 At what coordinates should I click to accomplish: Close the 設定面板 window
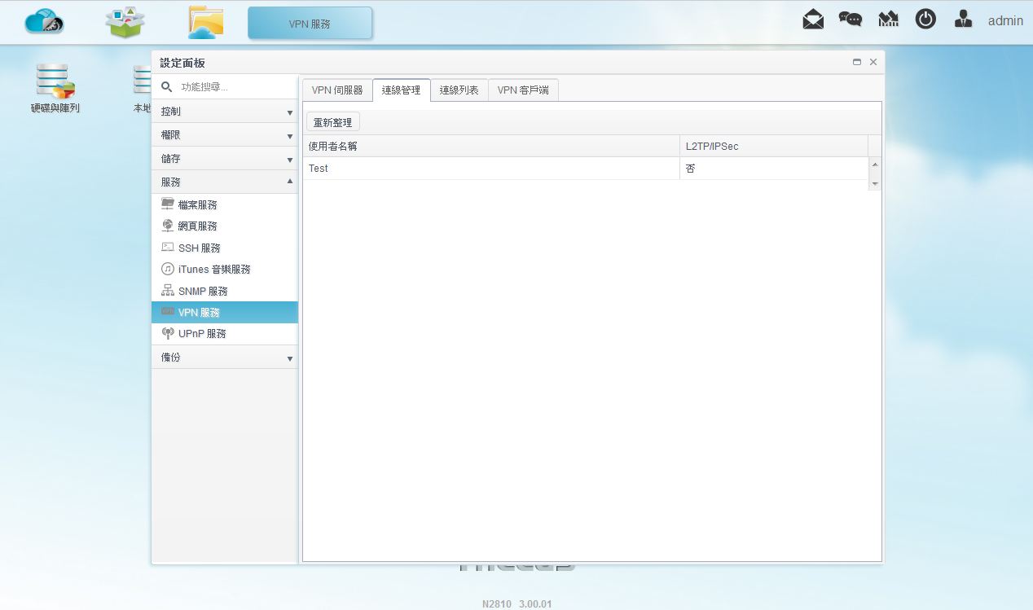pyautogui.click(x=873, y=62)
